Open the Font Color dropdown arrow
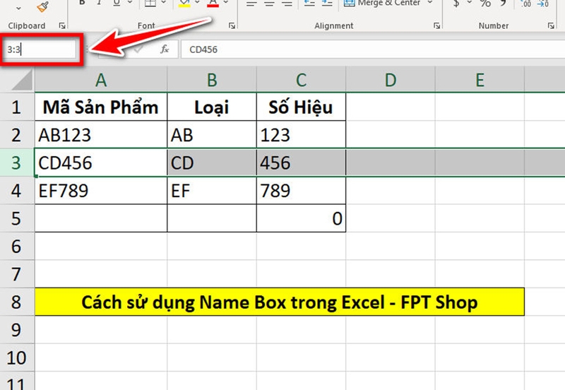 tap(226, 3)
